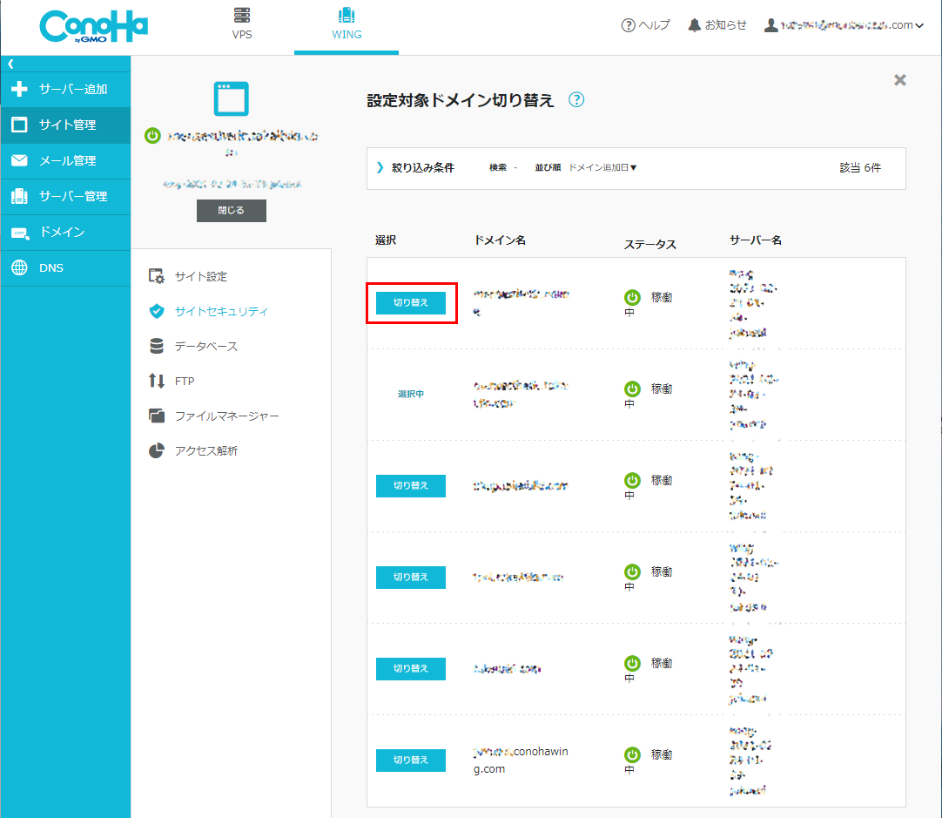Open サイト設定 menu item
942x818 pixels.
(200, 276)
